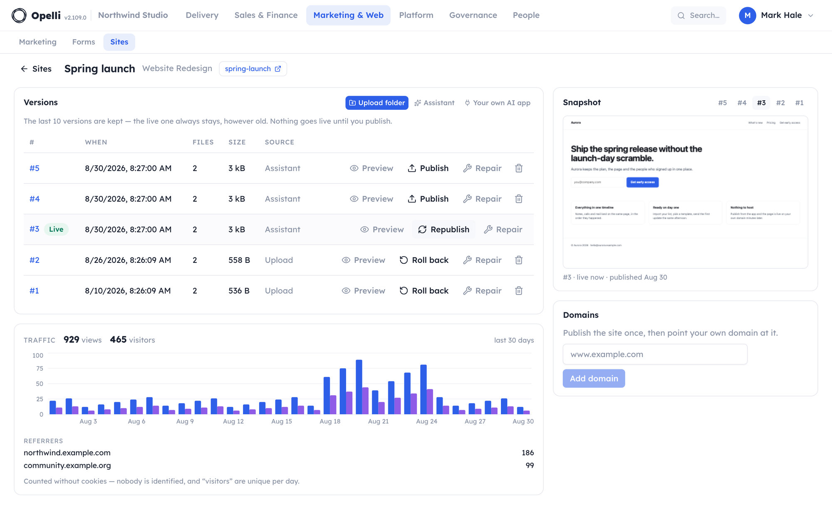This screenshot has width=832, height=520.
Task: Preview version #1
Action: pos(364,291)
